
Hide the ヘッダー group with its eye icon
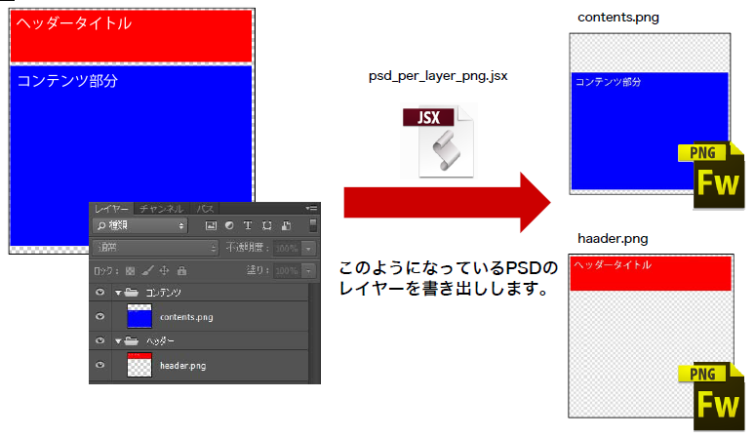100,340
